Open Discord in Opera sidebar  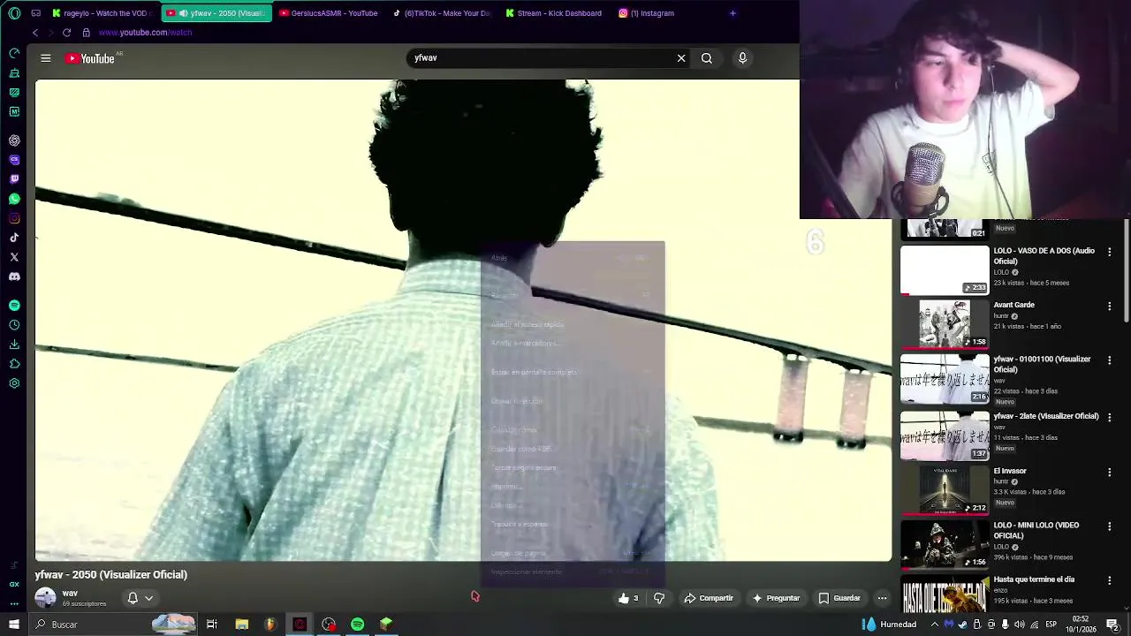pos(14,276)
